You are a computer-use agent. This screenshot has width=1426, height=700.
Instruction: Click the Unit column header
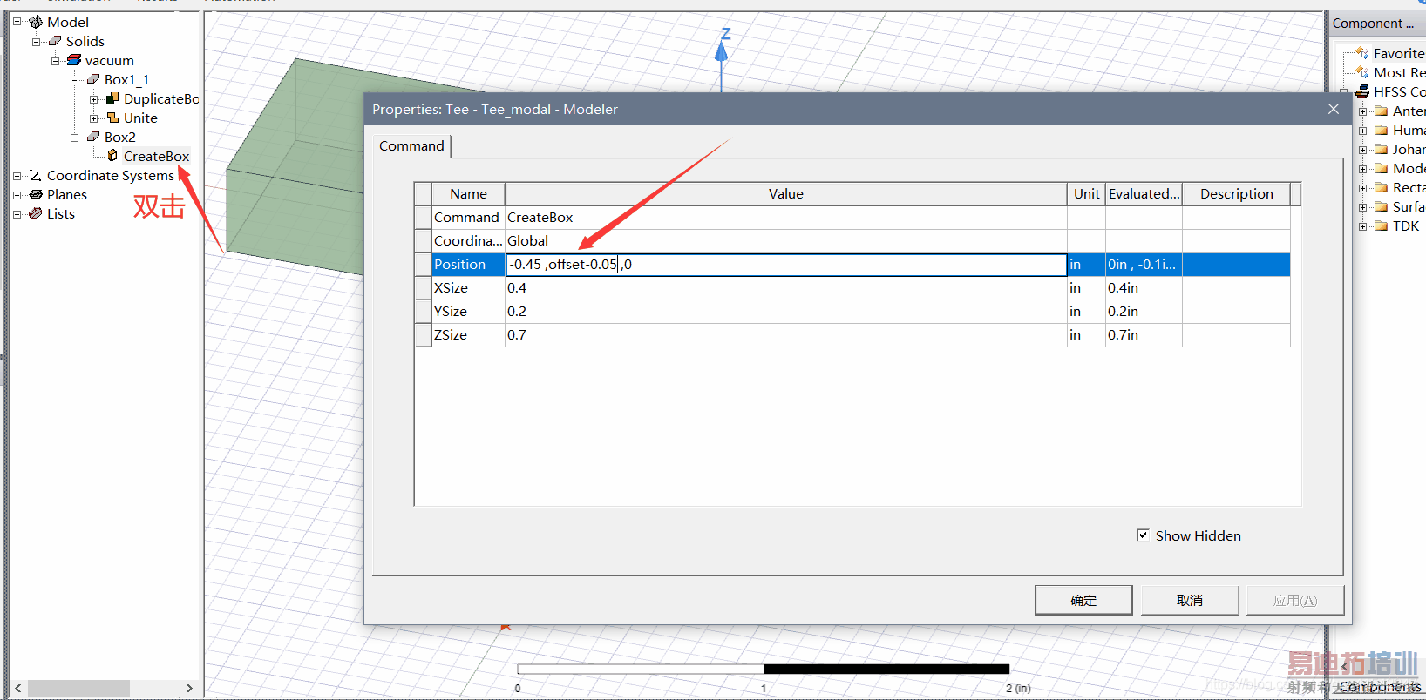1086,193
